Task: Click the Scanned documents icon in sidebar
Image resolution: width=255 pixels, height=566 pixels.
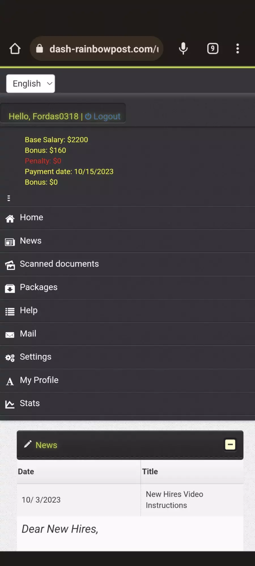Action: point(10,265)
